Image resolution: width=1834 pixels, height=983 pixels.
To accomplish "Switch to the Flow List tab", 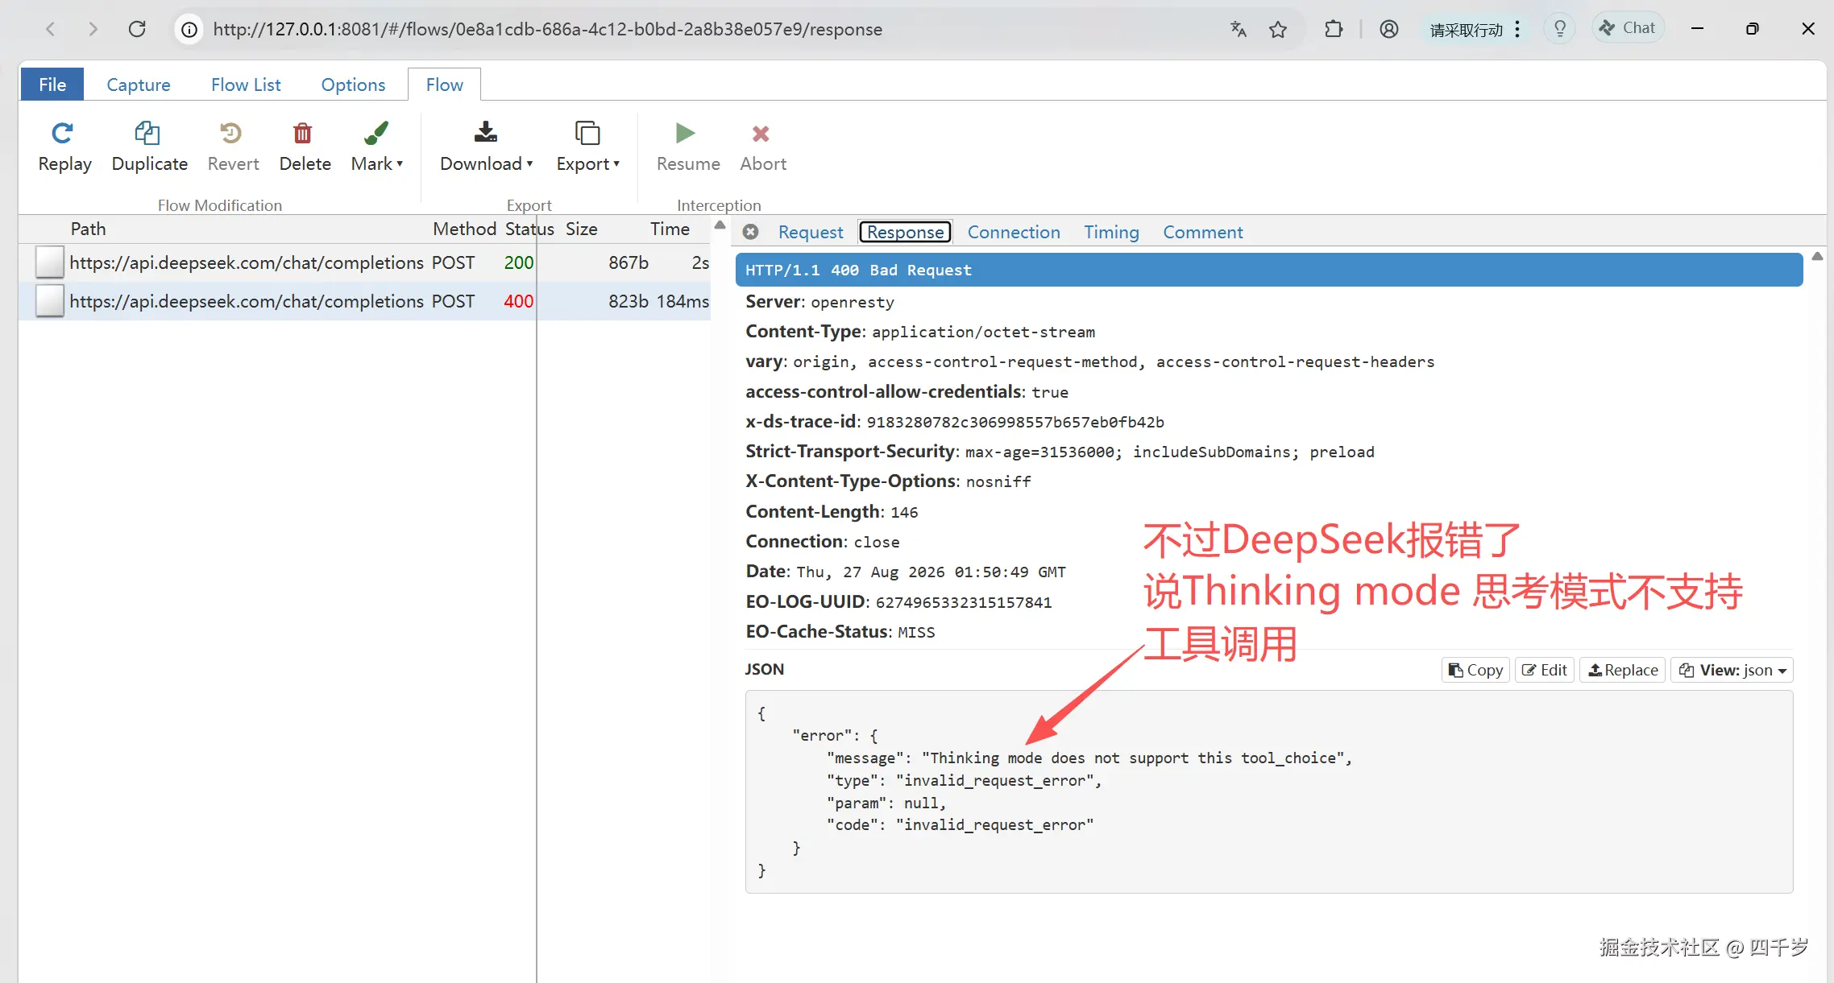I will coord(246,85).
